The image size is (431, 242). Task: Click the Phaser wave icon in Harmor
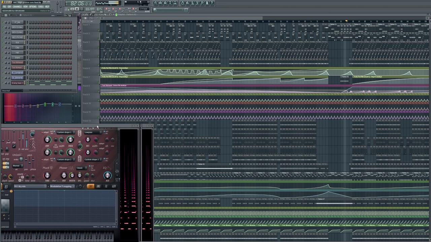71,168
